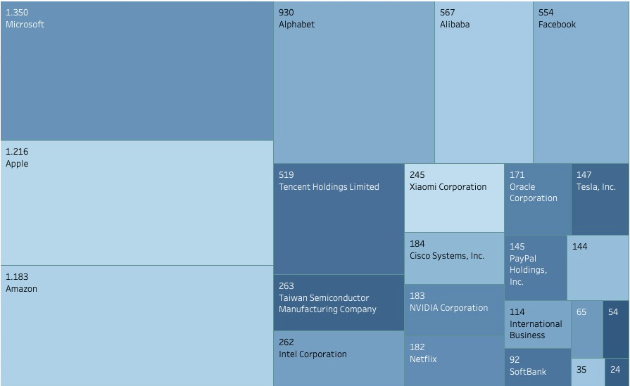The height and width of the screenshot is (386, 630).
Task: Click the small tile labeled 65
Action: [587, 330]
